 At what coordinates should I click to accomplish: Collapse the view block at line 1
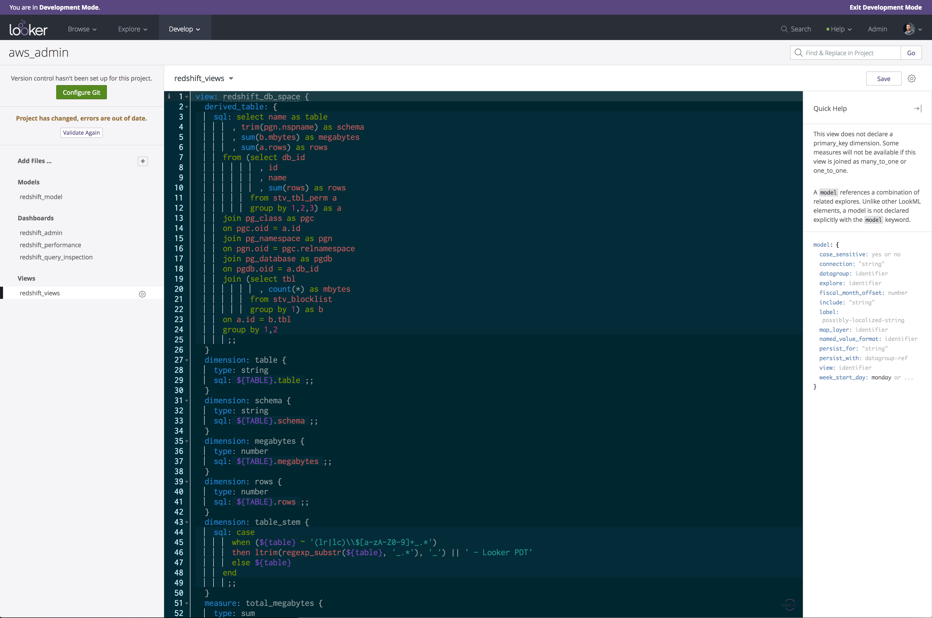tap(187, 96)
